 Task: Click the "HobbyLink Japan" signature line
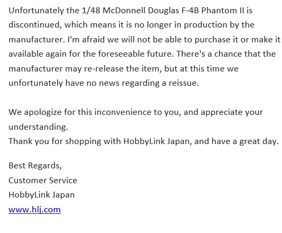pos(42,195)
